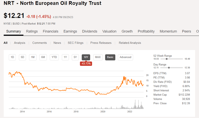Open the Financials tab
The height and width of the screenshot is (118, 199).
50,31
